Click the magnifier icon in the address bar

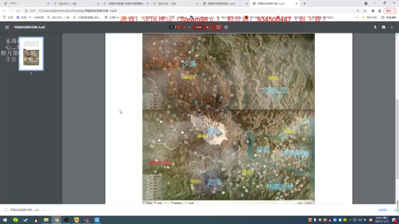358,10
